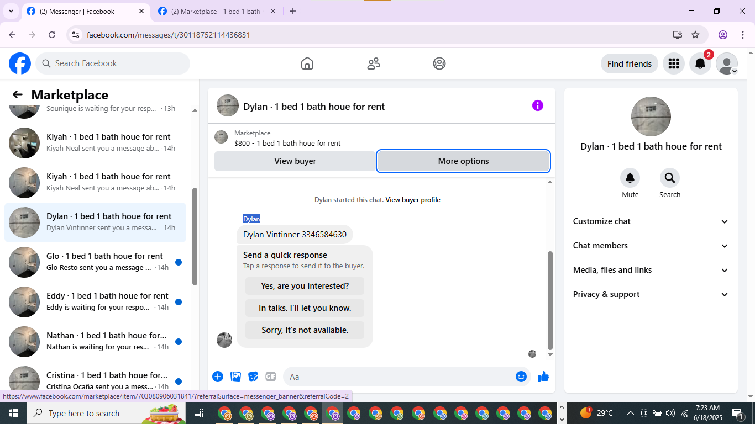Send 'In talks. I'll let you know.' response
755x424 pixels.
coord(305,308)
